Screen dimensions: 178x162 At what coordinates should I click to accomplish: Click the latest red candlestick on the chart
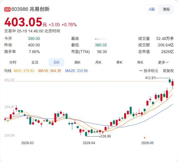172,84
